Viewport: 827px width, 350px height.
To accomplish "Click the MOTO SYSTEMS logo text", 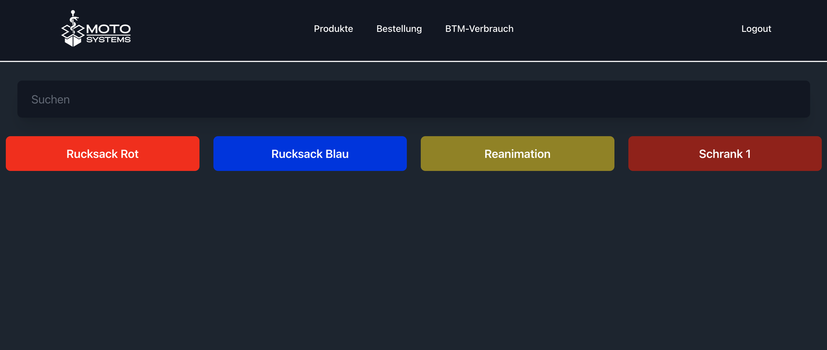I will 108,34.
